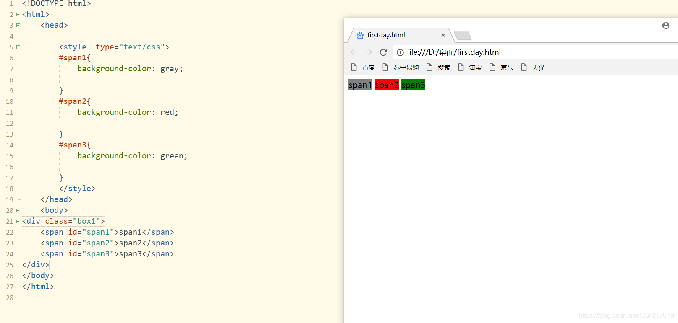Click the closing </div> tag on line 25
This screenshot has height=323, width=678.
[36, 265]
